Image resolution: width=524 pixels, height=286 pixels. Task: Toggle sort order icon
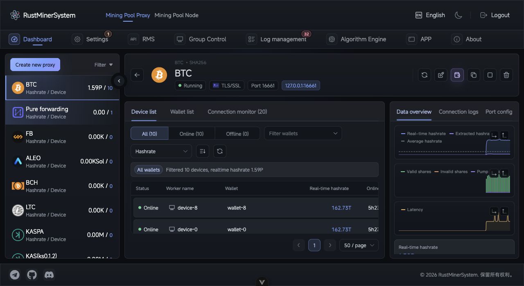coord(203,151)
